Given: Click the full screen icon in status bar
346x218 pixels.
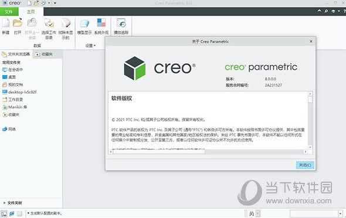Looking at the screenshot, I should (x=19, y=213).
